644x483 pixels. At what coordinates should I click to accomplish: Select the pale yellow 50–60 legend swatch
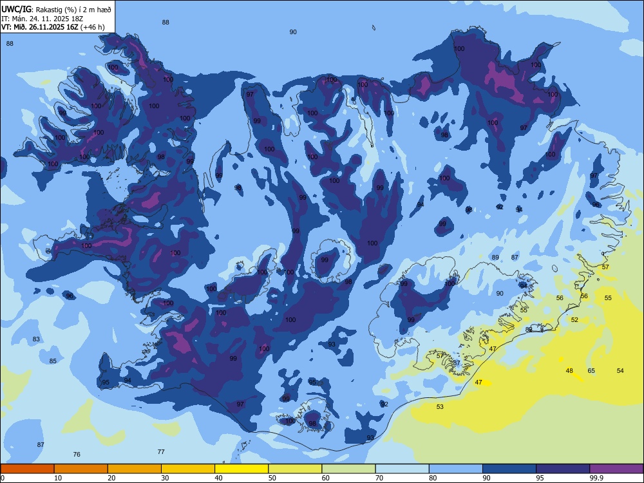point(295,469)
